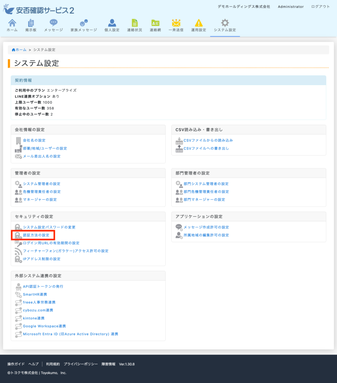The width and height of the screenshot is (337, 383).
Task: Open API認証トークンの発行 link
Action: click(43, 287)
